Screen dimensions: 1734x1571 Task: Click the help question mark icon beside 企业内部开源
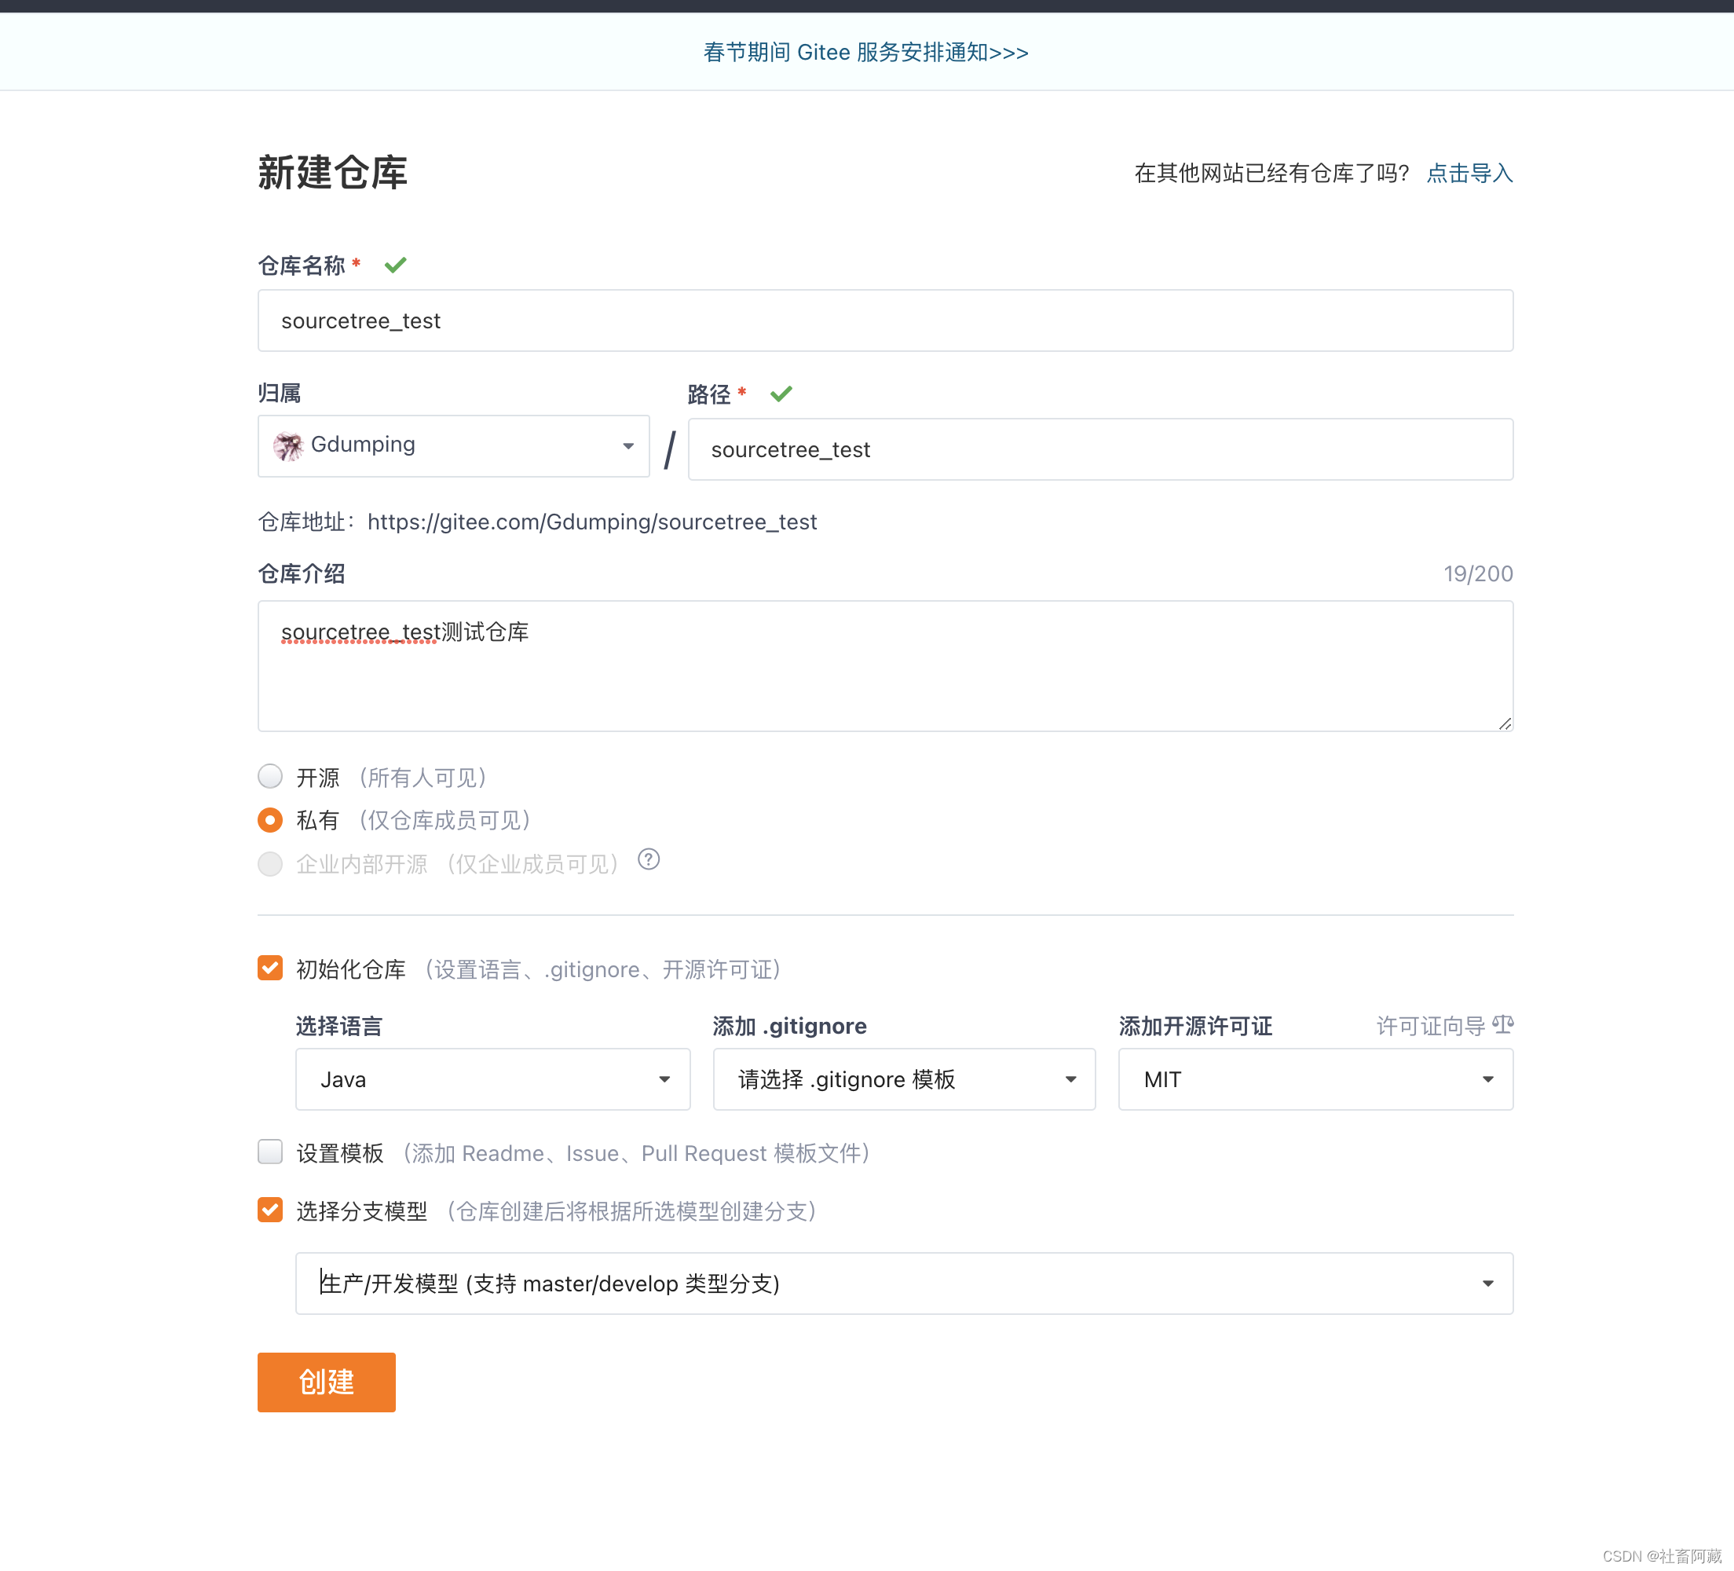point(649,859)
